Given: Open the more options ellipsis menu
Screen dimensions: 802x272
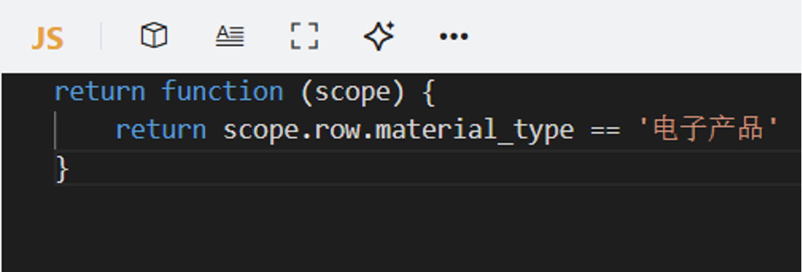Looking at the screenshot, I should coord(453,37).
